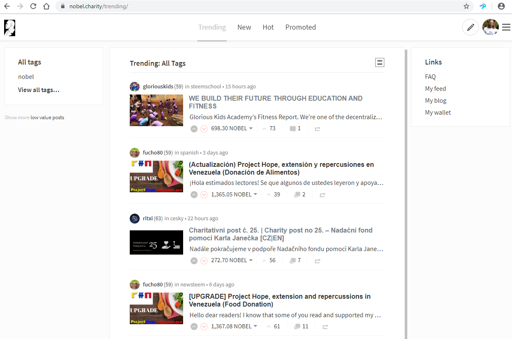Downvote the Actualización Project Hope post

point(204,195)
